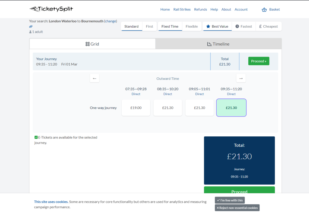The width and height of the screenshot is (309, 214).
Task: Sort results by Fastest
Action: click(x=244, y=26)
